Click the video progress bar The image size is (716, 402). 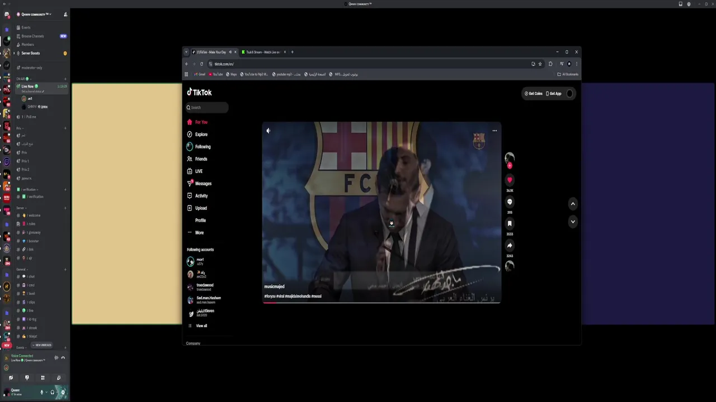point(381,303)
